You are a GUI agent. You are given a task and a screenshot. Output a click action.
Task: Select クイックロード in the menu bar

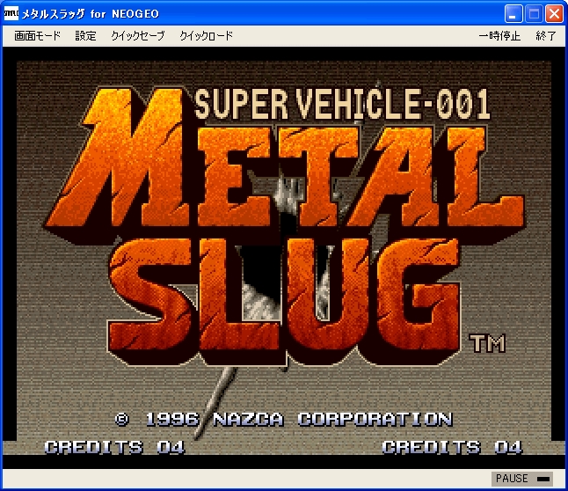206,35
